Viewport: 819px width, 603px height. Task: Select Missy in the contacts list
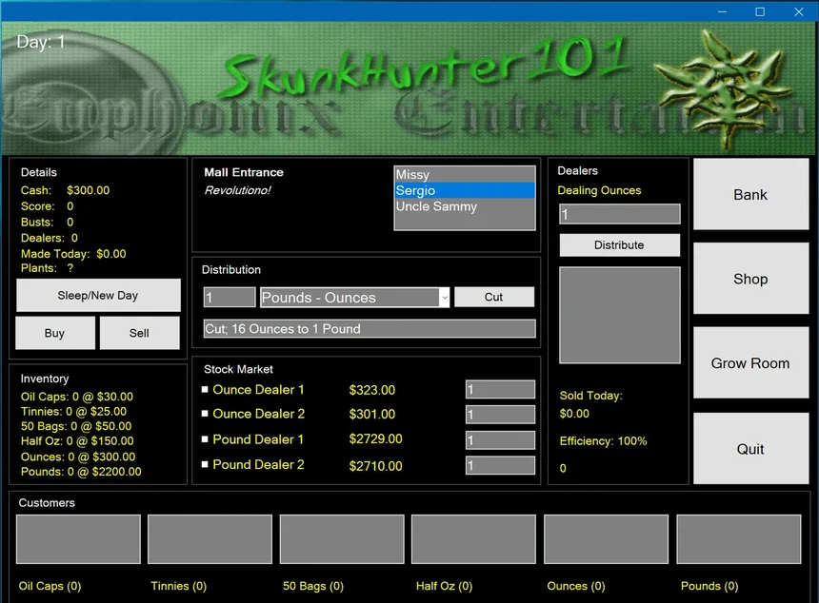465,175
